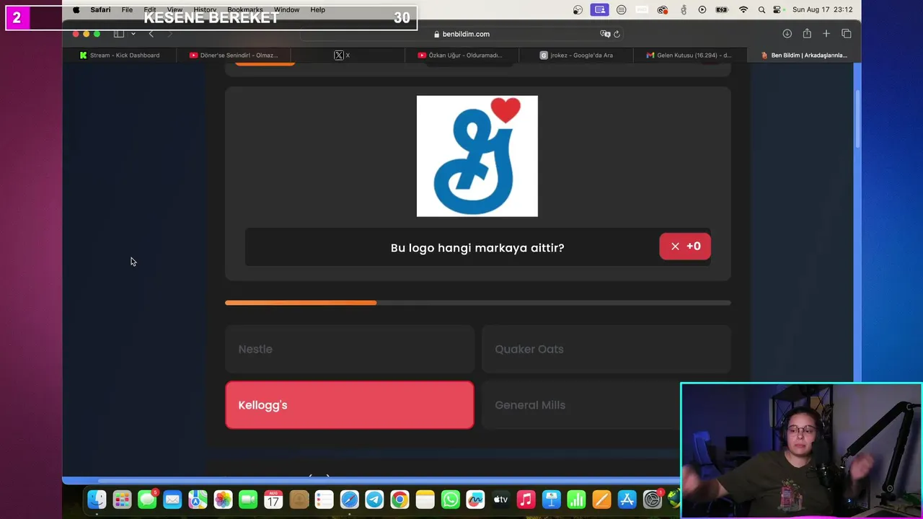Screen dimensions: 923x519
Task: Choose the Nestle answer
Action: point(350,349)
